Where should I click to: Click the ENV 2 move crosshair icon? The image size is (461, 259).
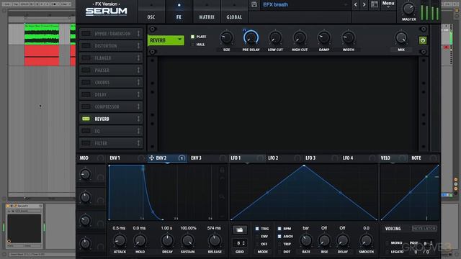pos(151,158)
